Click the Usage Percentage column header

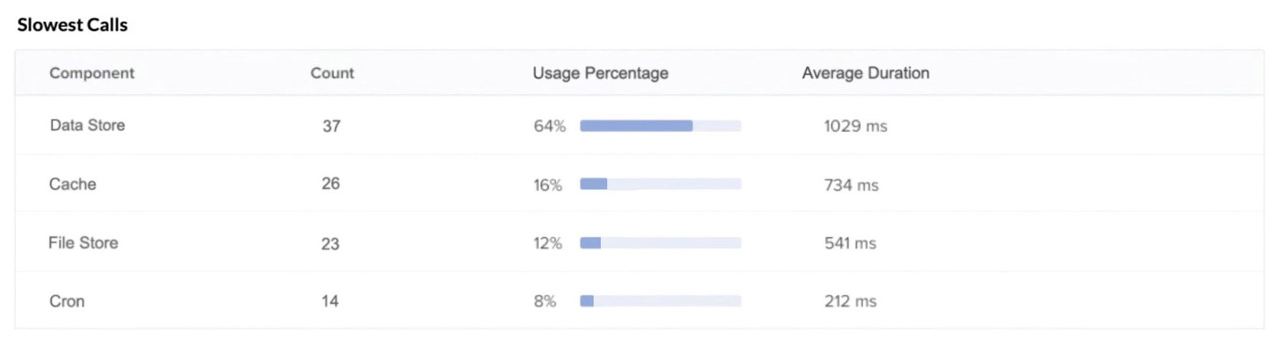point(600,73)
